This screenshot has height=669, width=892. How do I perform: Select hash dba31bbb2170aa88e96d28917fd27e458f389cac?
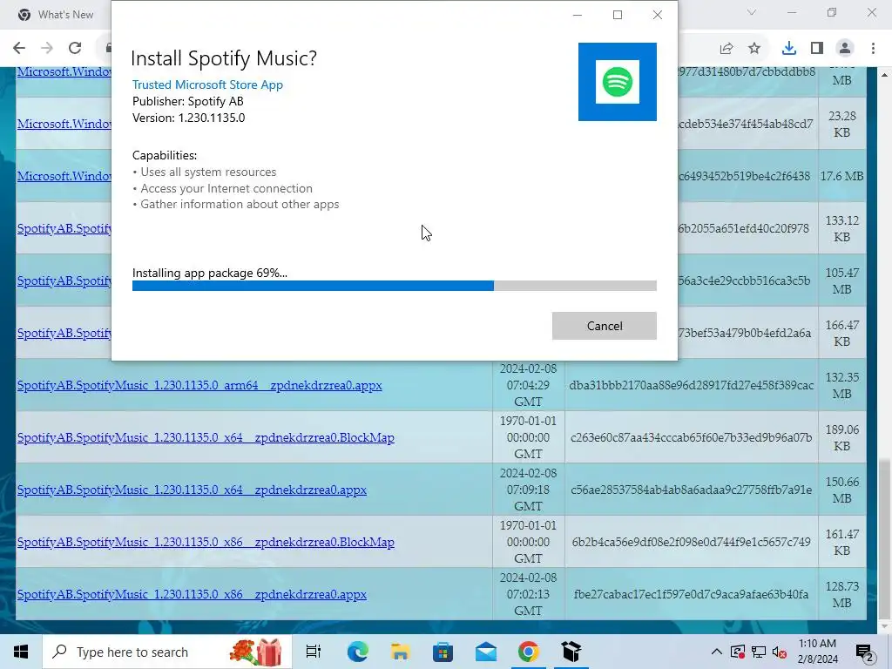(x=691, y=385)
